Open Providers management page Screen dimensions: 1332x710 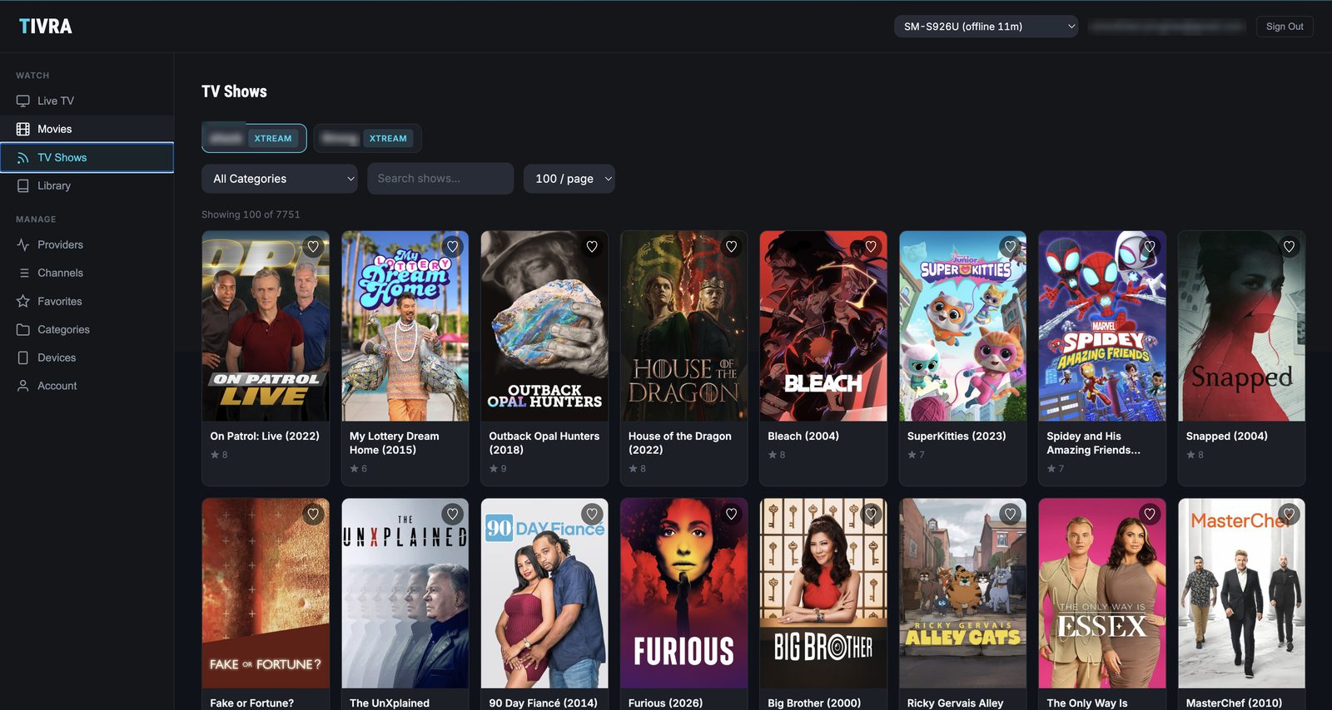tap(87, 244)
